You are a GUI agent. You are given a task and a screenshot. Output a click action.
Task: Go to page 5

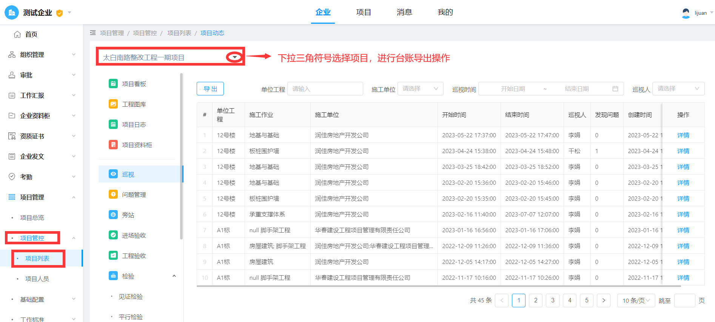point(587,301)
